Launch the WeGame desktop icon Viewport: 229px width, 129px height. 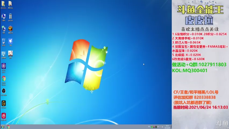point(4,104)
